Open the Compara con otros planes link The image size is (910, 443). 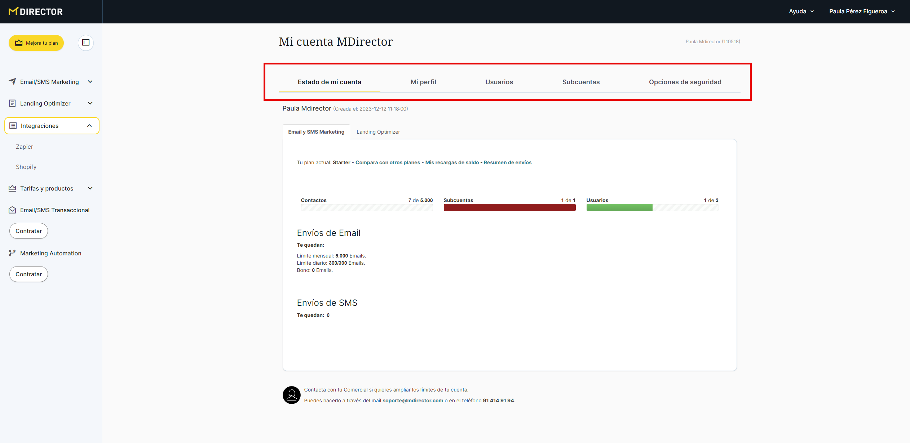click(x=388, y=162)
